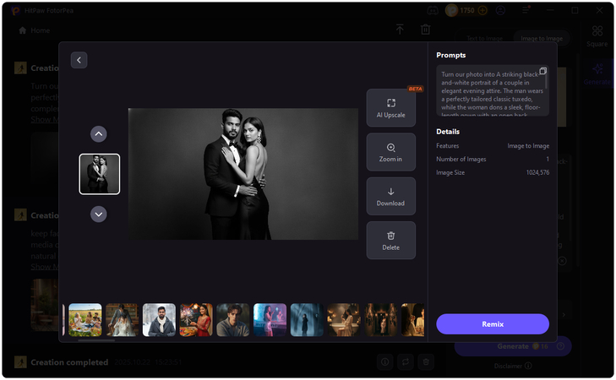Switch to Text to Image tab in background
This screenshot has height=380, width=616.
[485, 38]
